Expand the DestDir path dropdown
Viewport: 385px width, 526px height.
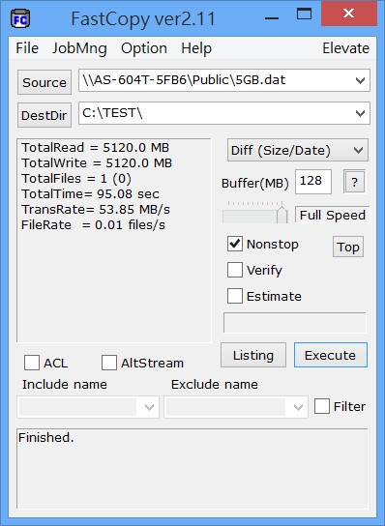360,113
